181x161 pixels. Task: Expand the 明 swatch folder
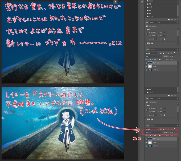point(146,4)
